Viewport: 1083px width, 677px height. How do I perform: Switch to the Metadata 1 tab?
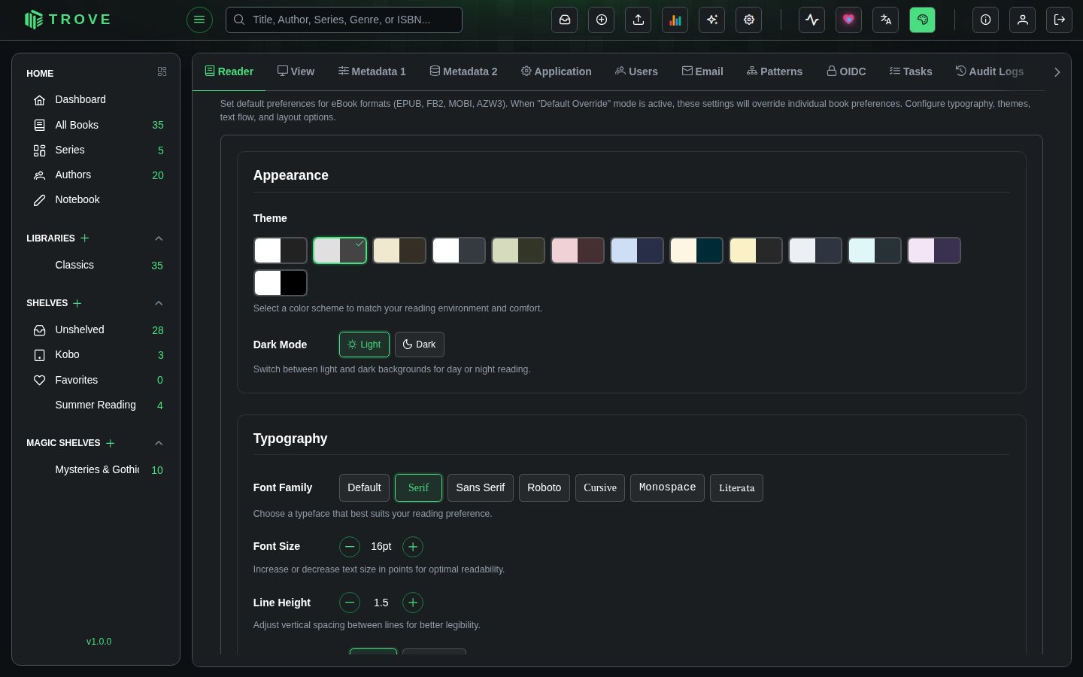372,71
